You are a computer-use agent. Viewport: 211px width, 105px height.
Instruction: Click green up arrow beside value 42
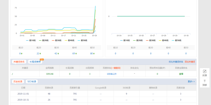(x=58, y=54)
